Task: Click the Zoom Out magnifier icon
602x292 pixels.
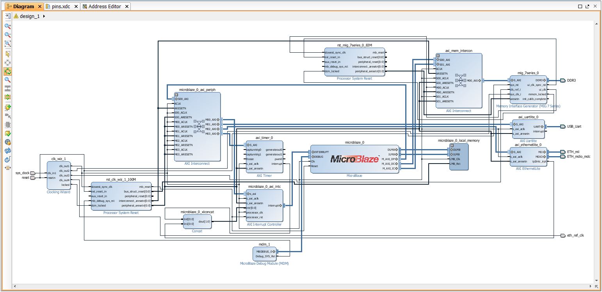Action: [x=7, y=35]
